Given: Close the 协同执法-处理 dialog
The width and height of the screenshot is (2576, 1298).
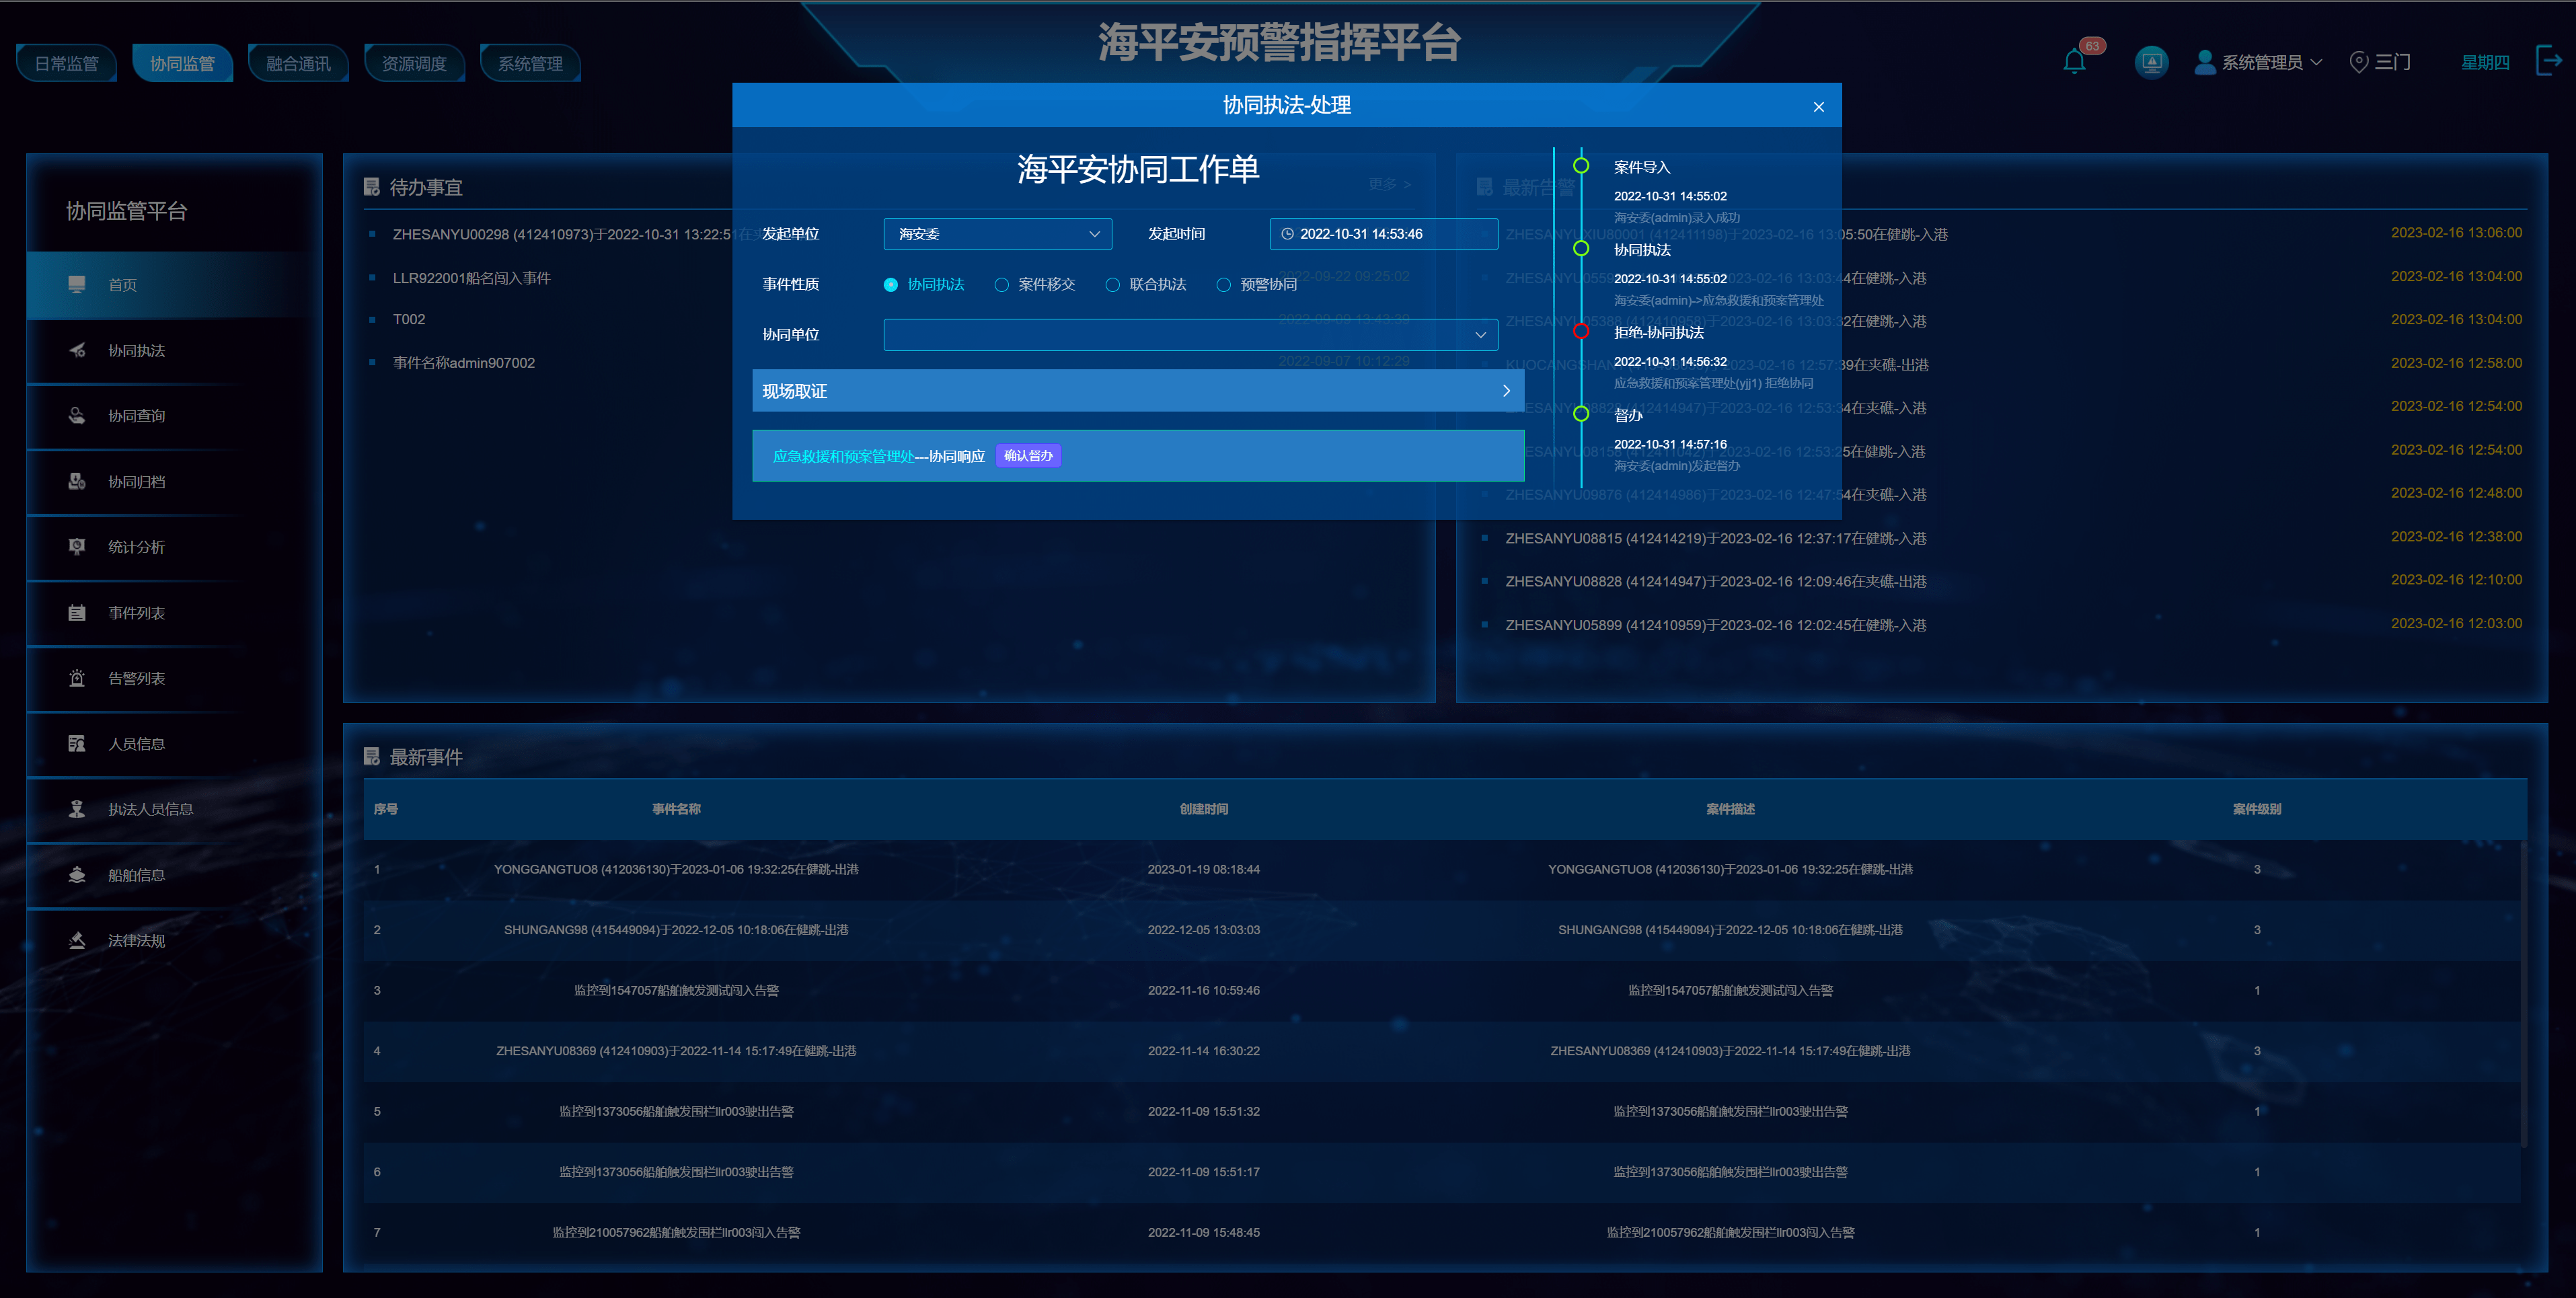Looking at the screenshot, I should (x=1818, y=106).
